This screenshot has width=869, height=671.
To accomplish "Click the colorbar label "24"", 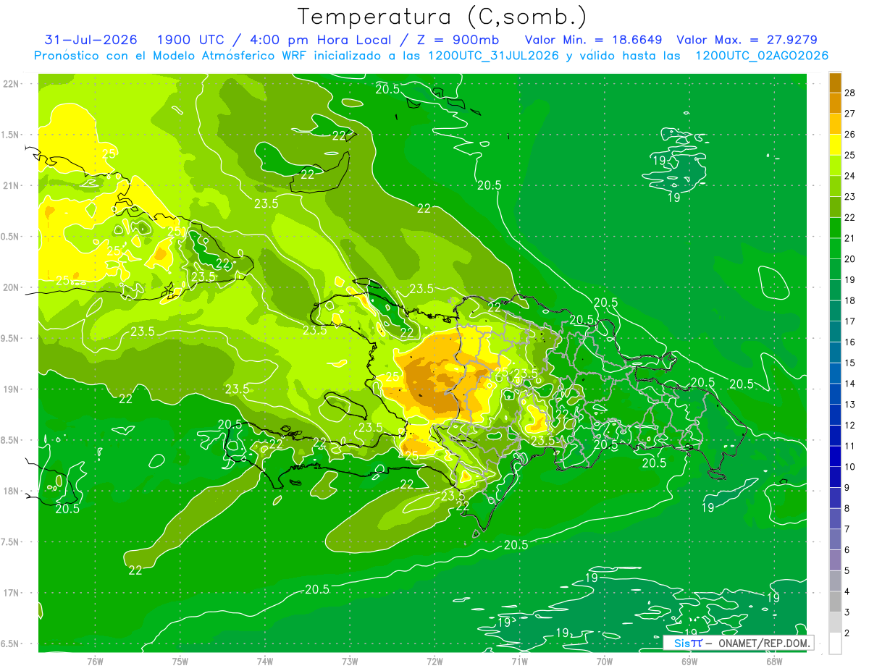I will click(850, 176).
